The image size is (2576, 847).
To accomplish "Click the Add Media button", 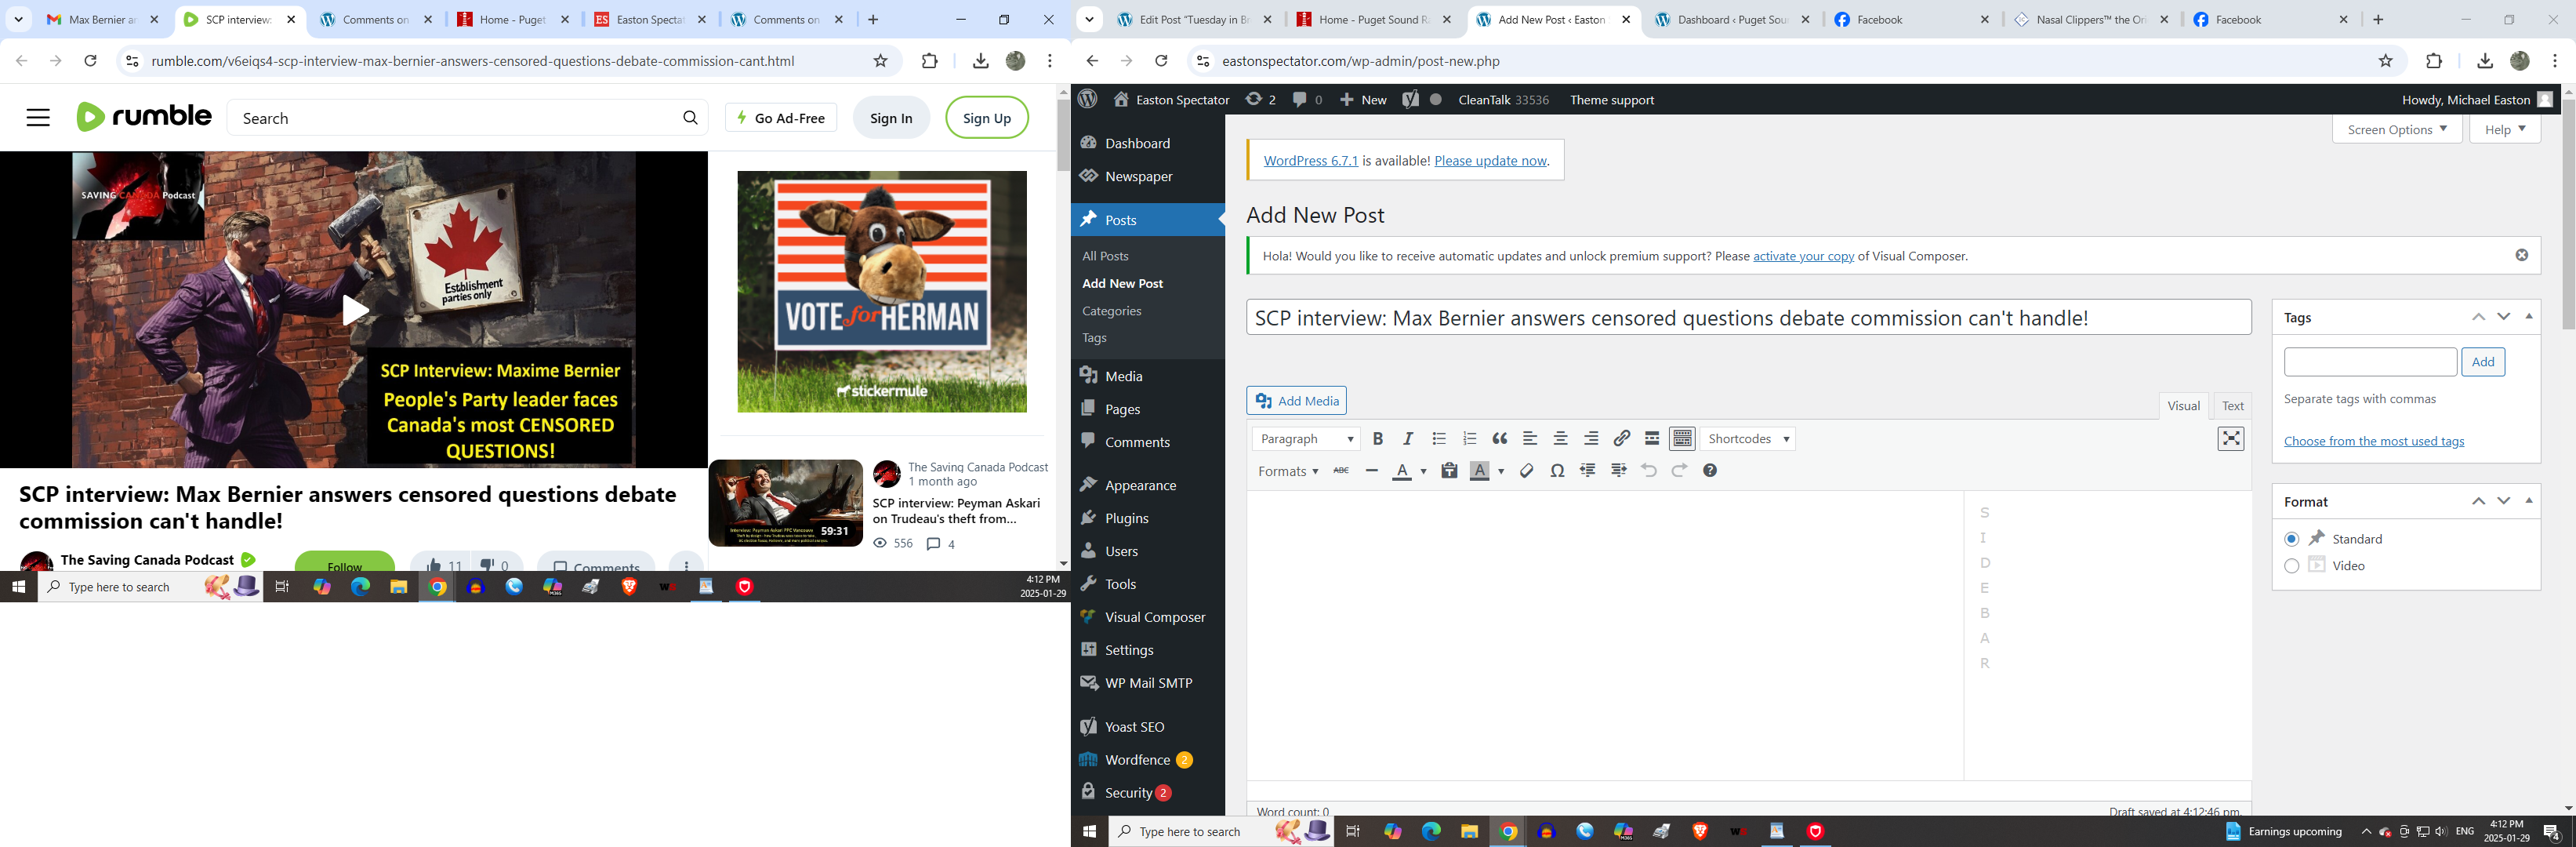I will pos(1297,401).
